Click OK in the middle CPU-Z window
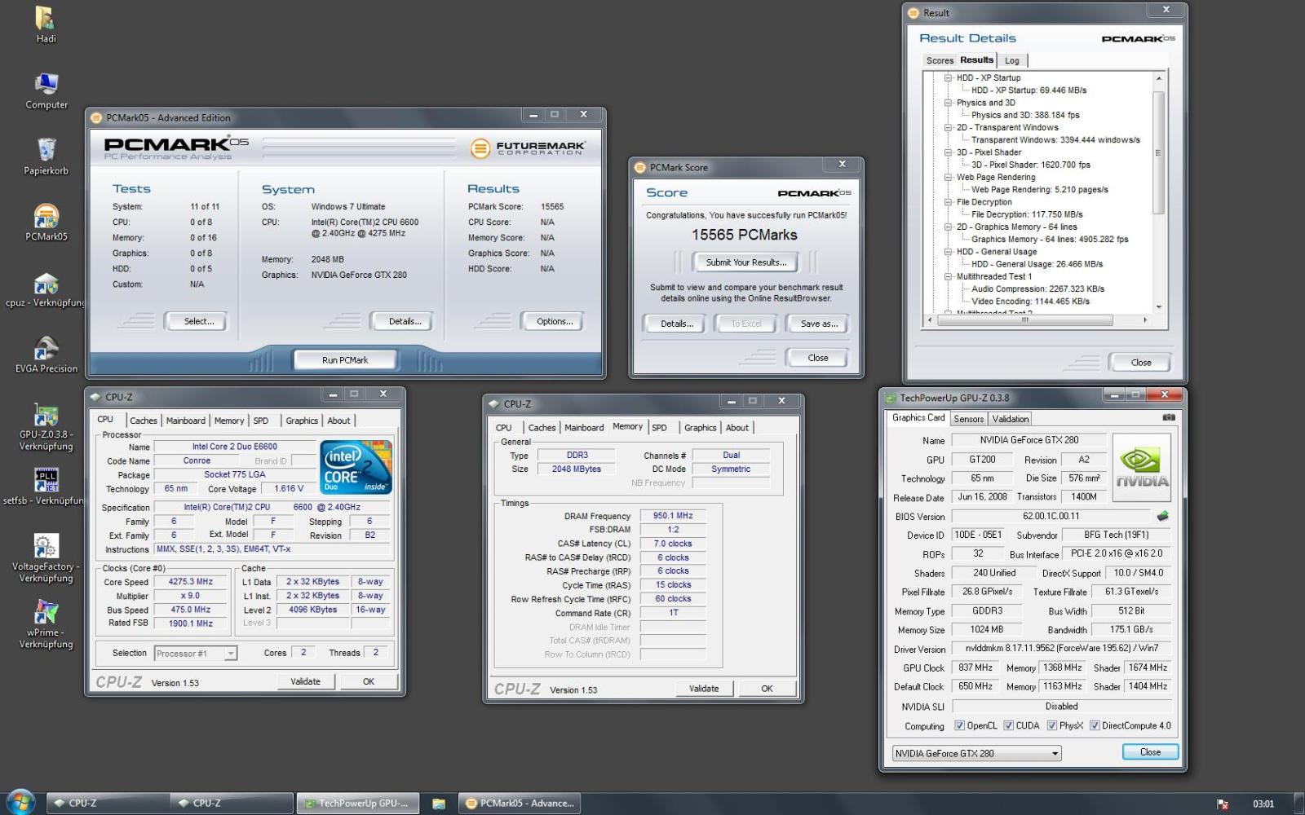 [x=767, y=689]
